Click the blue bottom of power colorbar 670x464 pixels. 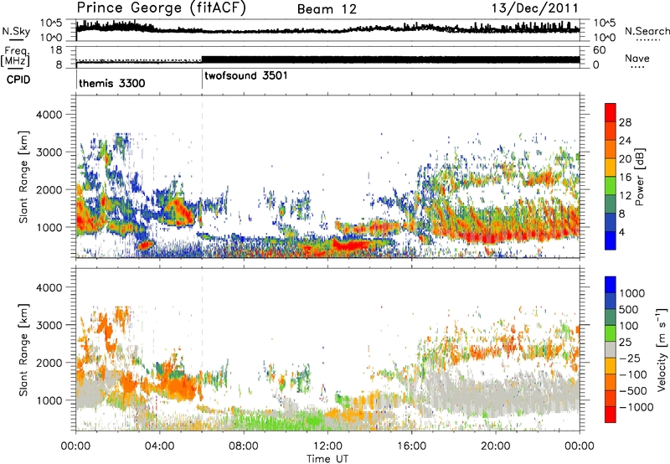click(611, 240)
